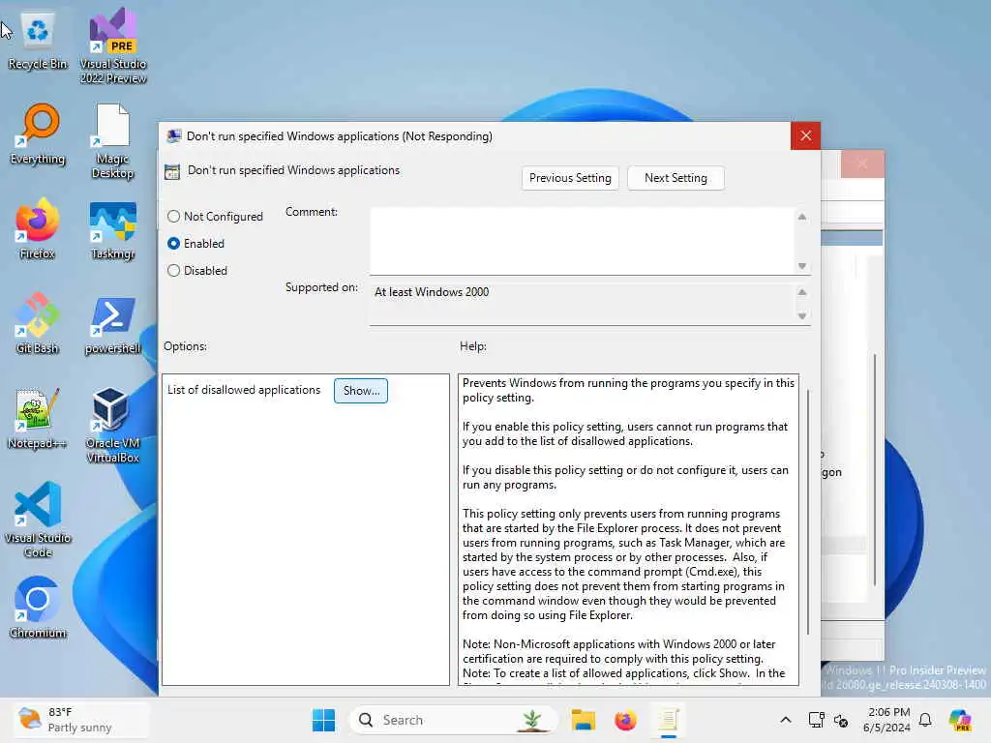Launch Notepad++ from the desktop
Viewport: 991px width, 743px height.
[38, 418]
